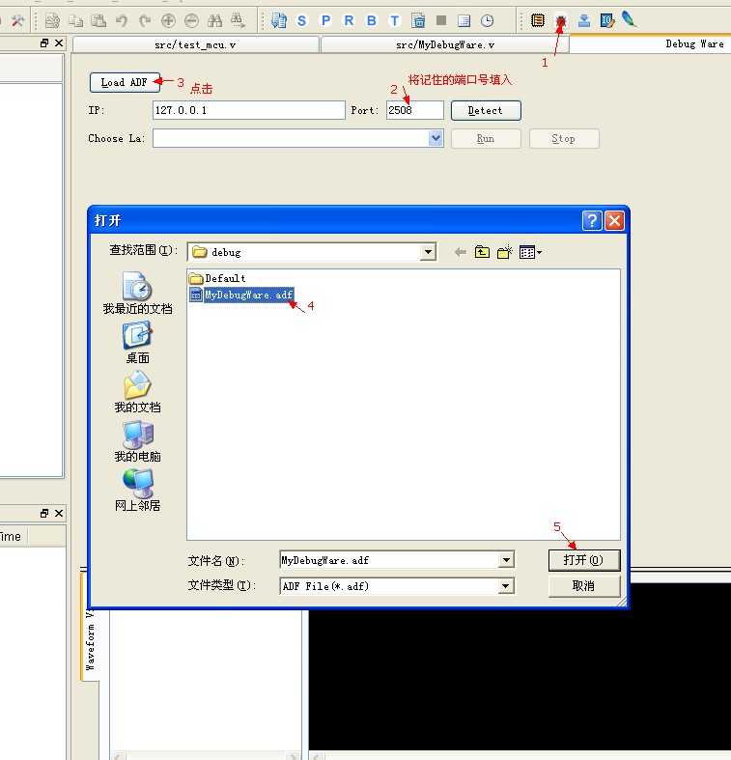
Task: Click the zoom out minus icon
Action: click(x=191, y=21)
